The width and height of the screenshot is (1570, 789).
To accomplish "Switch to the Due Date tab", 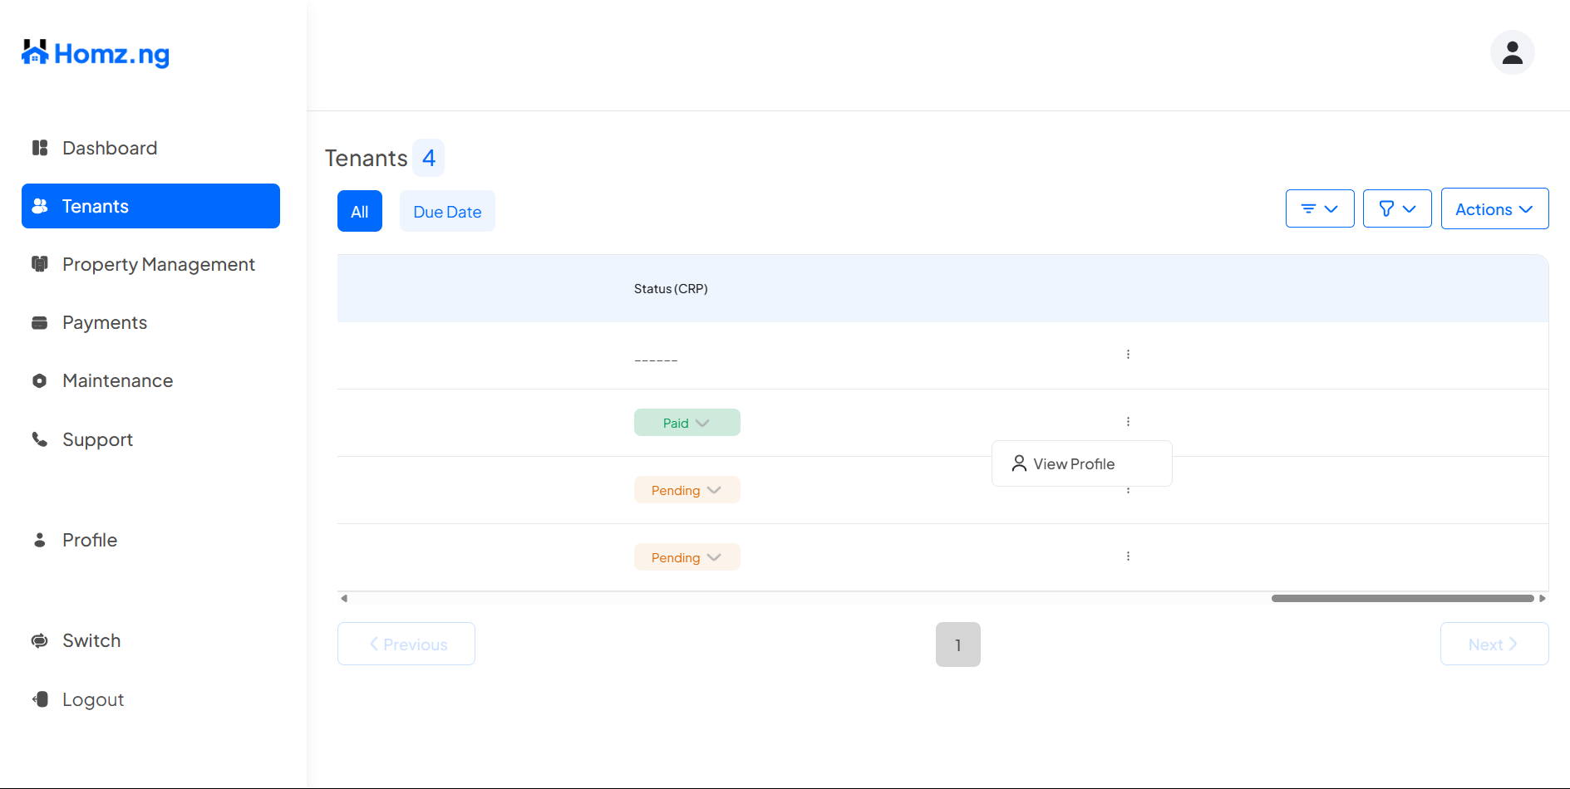I will coord(447,211).
